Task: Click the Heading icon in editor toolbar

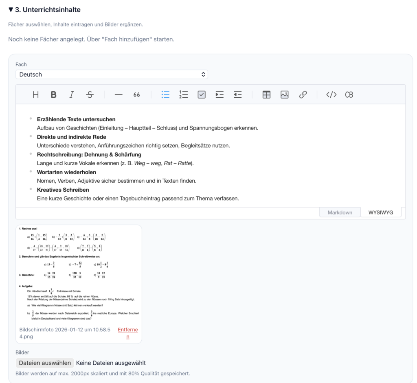Action: tap(35, 95)
